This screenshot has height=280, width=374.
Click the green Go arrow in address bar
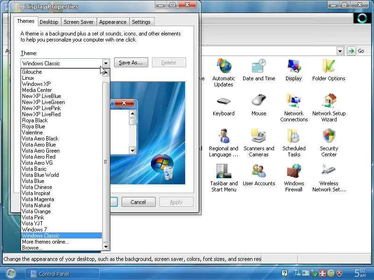point(352,51)
